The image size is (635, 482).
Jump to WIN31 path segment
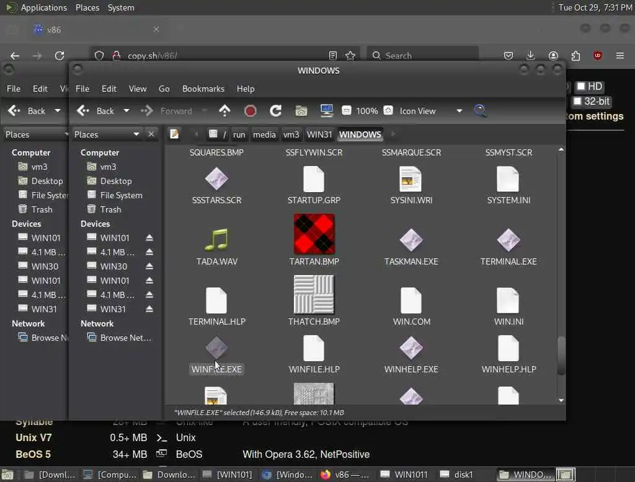click(319, 134)
